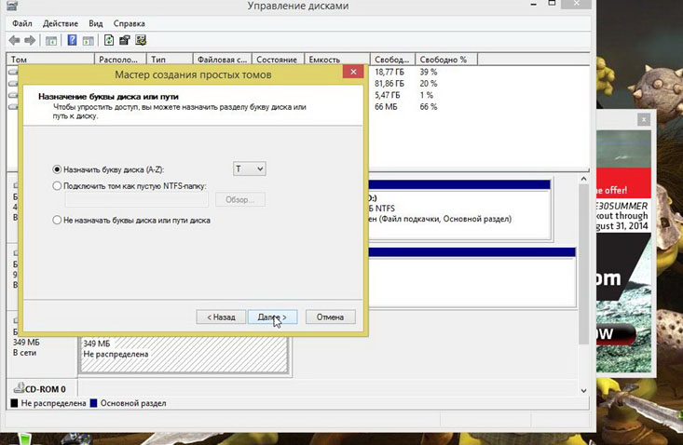Click the Settings checklist toolbar icon
Viewport: 683px width, 445px height.
[141, 40]
